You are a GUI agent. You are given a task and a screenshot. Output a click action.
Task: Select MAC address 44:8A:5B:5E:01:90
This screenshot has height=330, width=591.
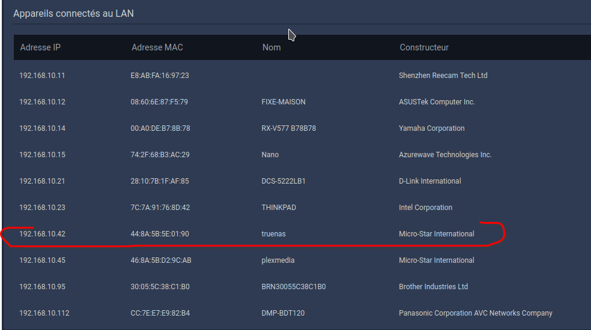click(x=160, y=233)
